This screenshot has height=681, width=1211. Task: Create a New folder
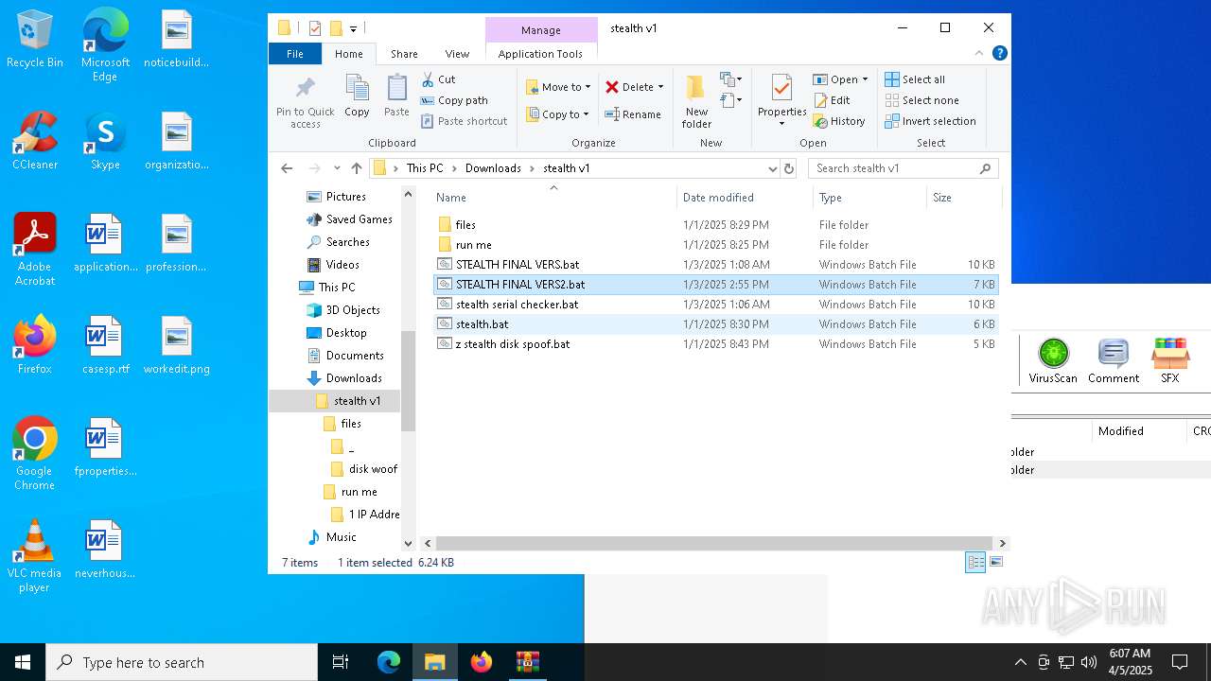(696, 101)
